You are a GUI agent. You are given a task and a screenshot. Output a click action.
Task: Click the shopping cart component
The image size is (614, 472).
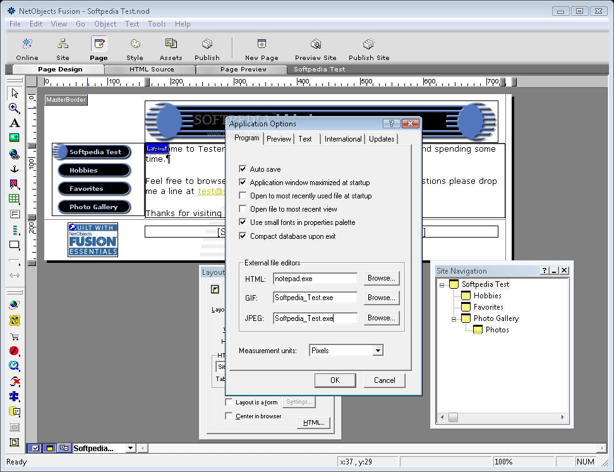pos(15,336)
